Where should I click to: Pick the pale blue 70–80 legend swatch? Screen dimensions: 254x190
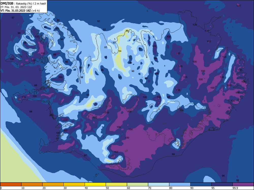(x=158, y=184)
